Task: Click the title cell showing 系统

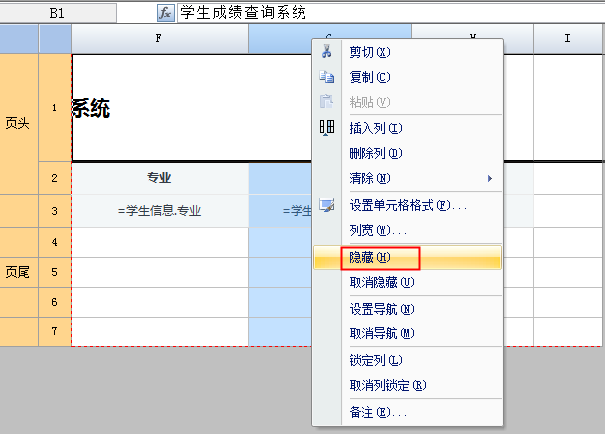Action: click(x=192, y=108)
